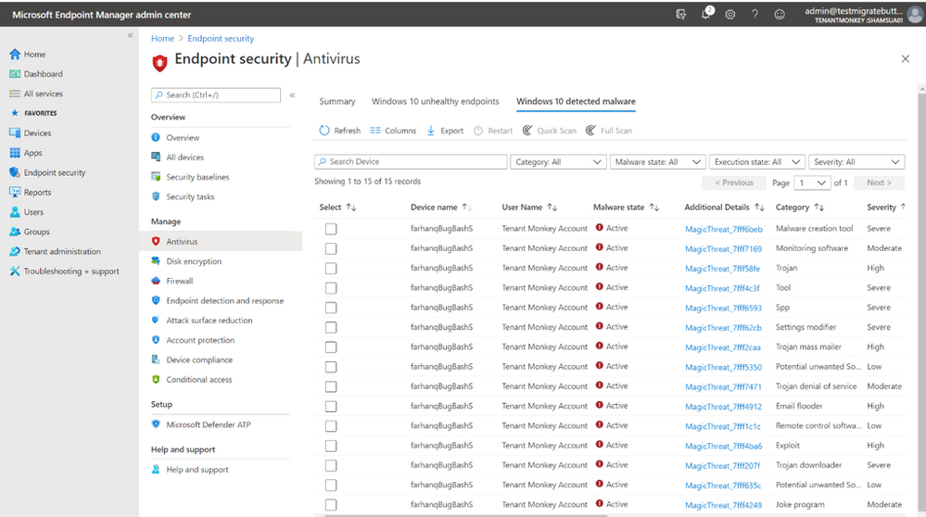926x517 pixels.
Task: Click the Search (Ctrl+/) menu field
Action: [216, 95]
